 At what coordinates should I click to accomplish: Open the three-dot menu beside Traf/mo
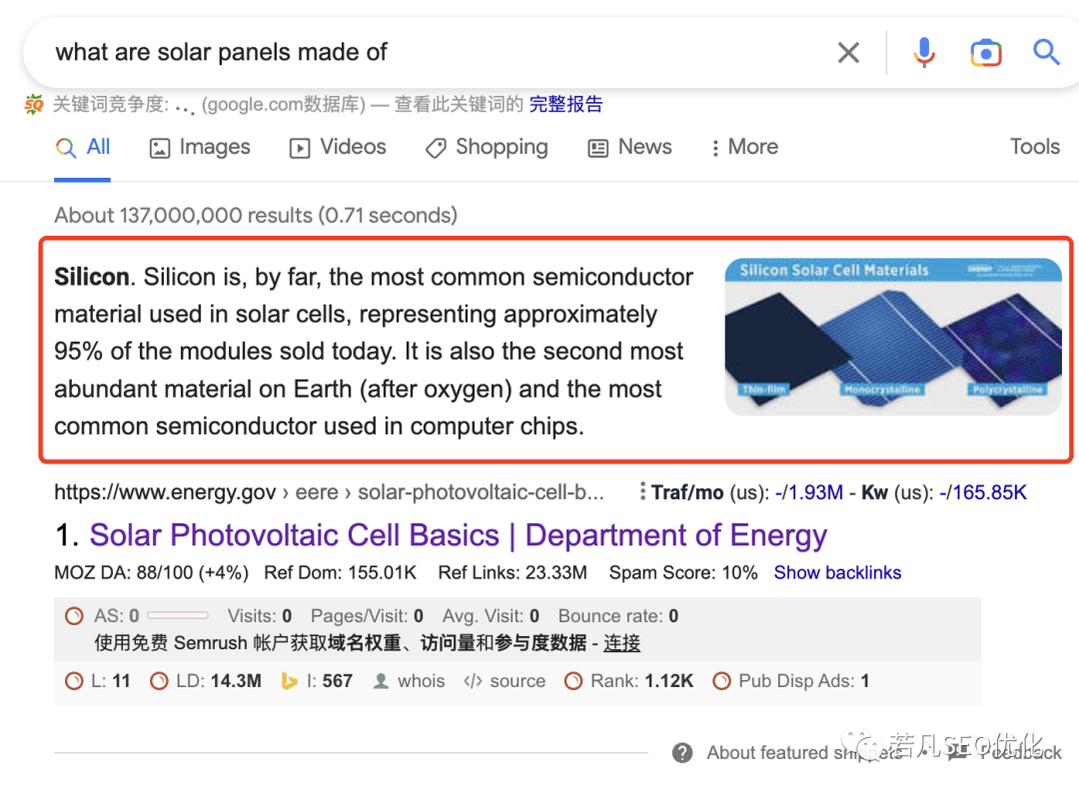(x=642, y=491)
